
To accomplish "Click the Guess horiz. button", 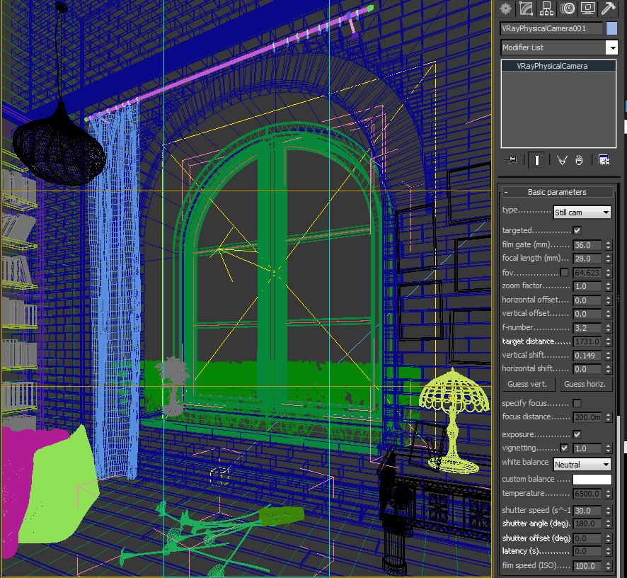I will 585,384.
